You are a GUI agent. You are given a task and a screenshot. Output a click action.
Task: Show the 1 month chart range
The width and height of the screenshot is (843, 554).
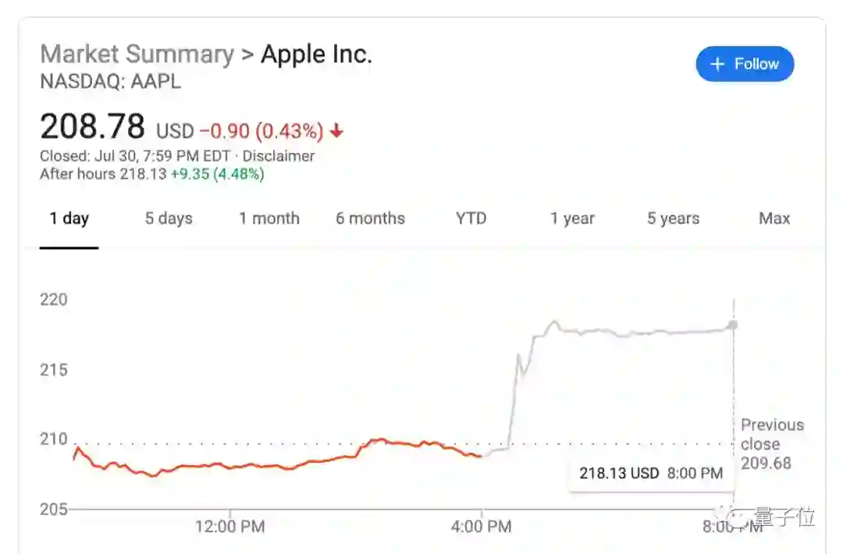269,218
